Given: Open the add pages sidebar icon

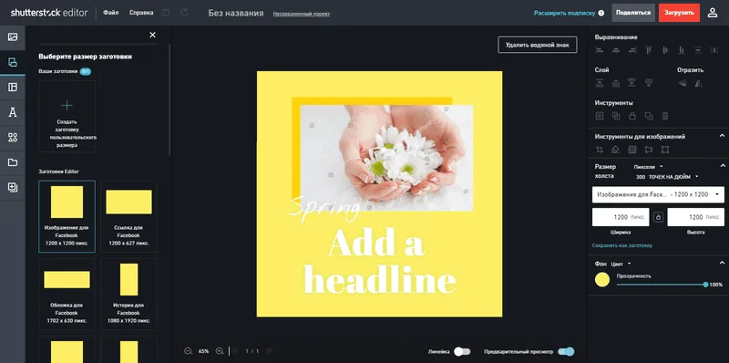Looking at the screenshot, I should point(13,188).
